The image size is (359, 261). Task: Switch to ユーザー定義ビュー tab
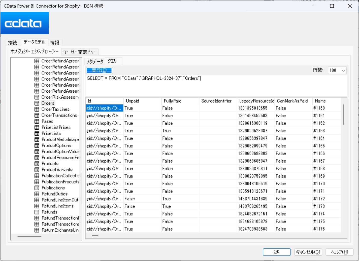tap(80, 52)
